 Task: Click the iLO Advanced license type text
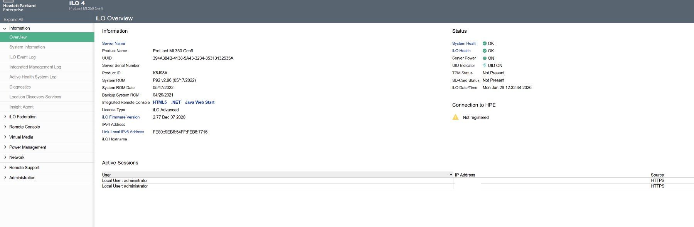[166, 110]
